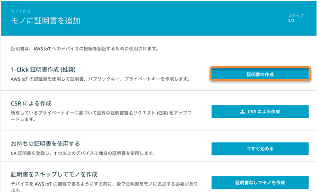Screen dimensions: 317x196
Task: Select the CSR による作成 section heading
Action: click(x=31, y=103)
